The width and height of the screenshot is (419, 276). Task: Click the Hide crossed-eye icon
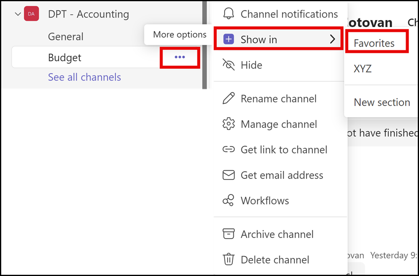coord(228,65)
